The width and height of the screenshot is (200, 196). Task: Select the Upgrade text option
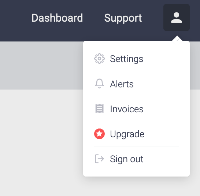click(x=127, y=134)
